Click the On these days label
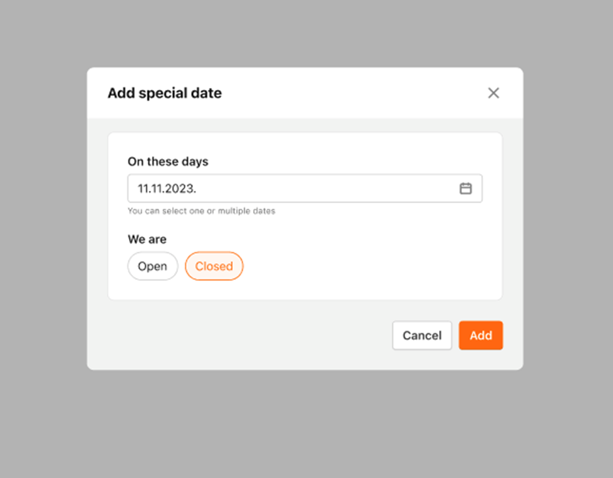Viewport: 613px width, 478px height. coord(168,162)
